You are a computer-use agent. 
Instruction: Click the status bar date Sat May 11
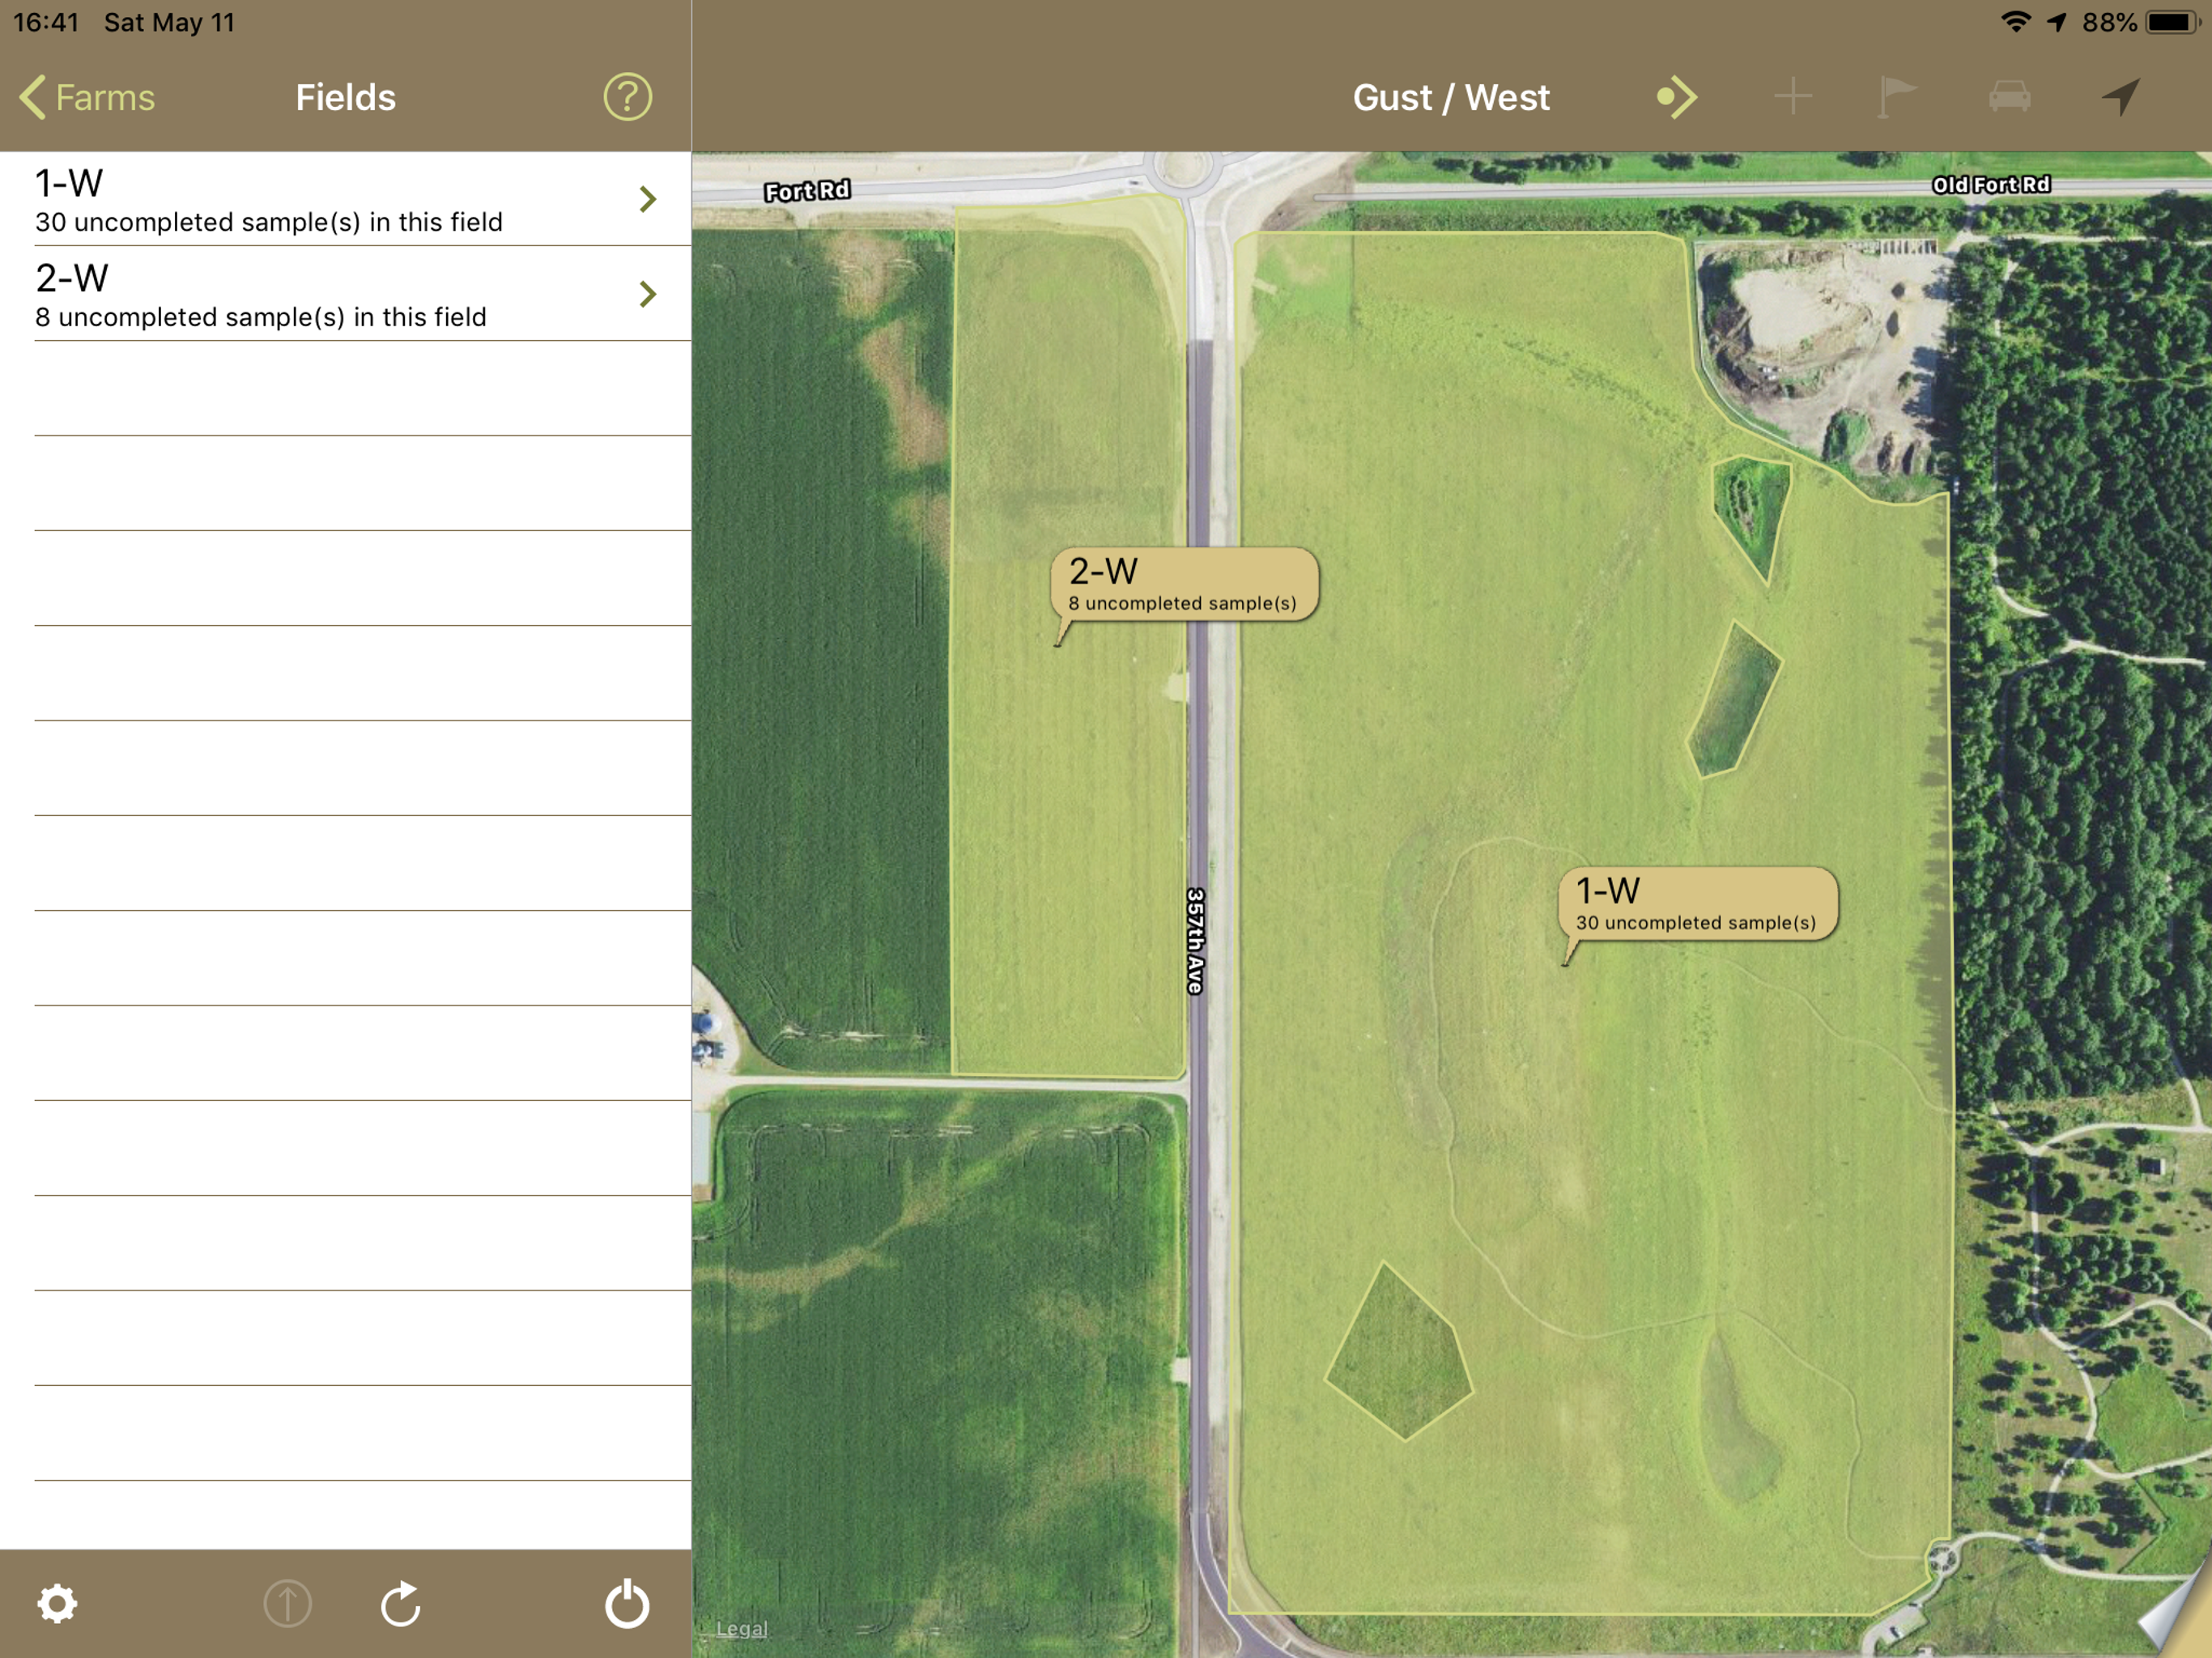169,22
